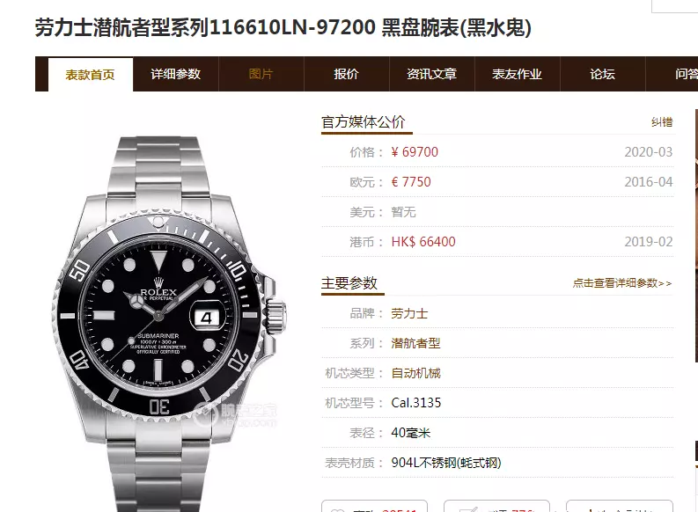Screen dimensions: 698x512
Task: Open the 劳力士 brand link
Action: pyautogui.click(x=409, y=313)
